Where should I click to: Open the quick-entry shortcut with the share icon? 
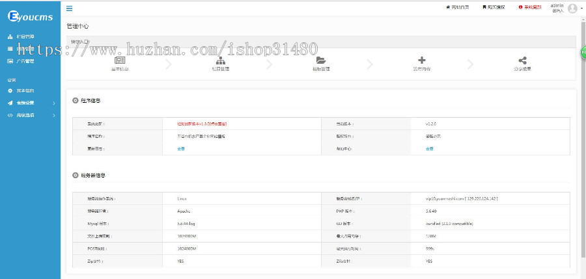(x=522, y=64)
